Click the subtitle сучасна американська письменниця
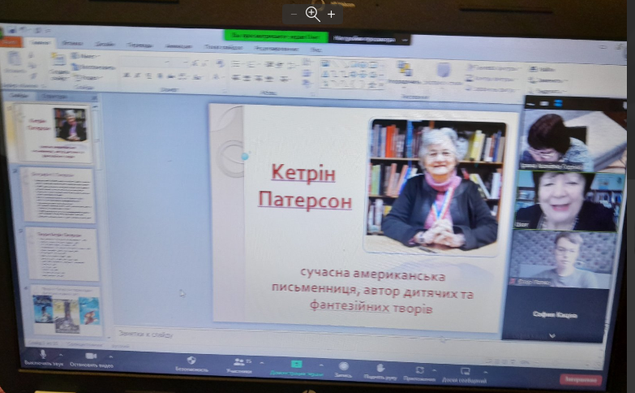Image resolution: width=635 pixels, height=393 pixels. click(x=371, y=291)
